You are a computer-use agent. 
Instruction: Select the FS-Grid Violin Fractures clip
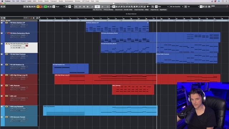[x=187, y=58]
